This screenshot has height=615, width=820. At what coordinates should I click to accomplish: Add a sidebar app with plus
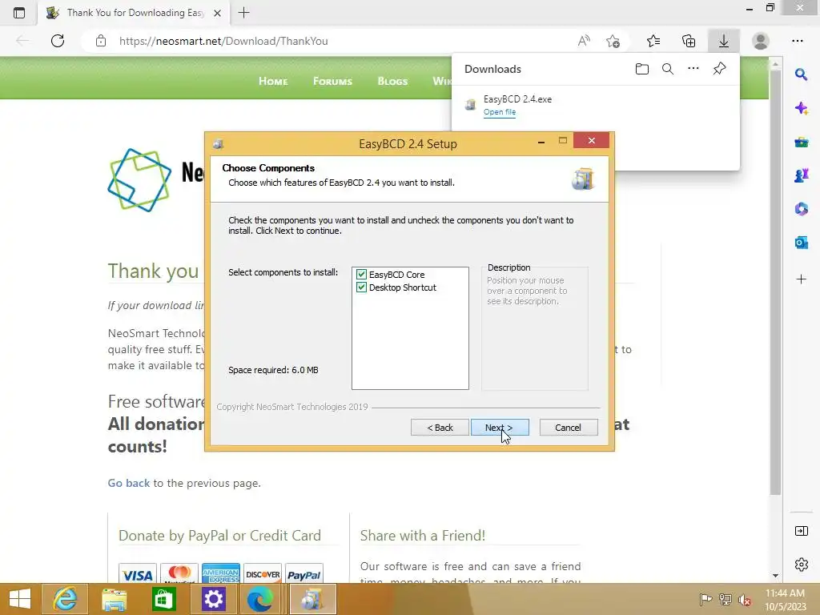[801, 279]
